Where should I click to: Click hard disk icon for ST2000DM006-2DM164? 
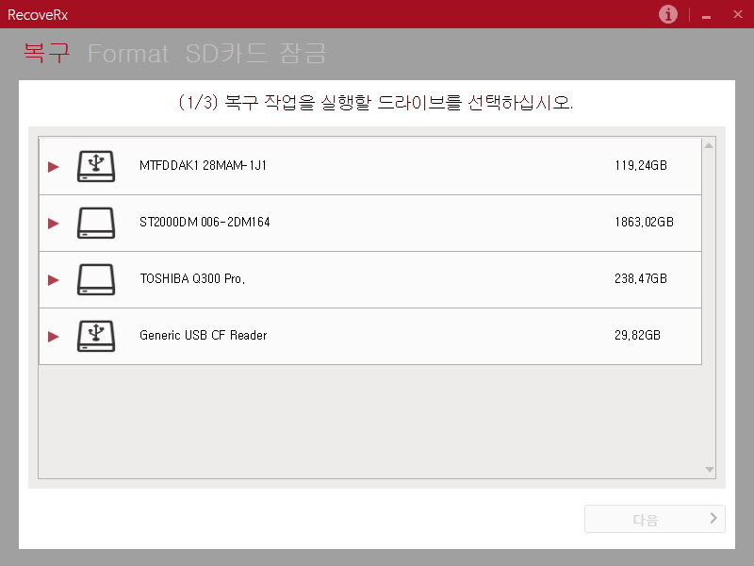pyautogui.click(x=96, y=223)
